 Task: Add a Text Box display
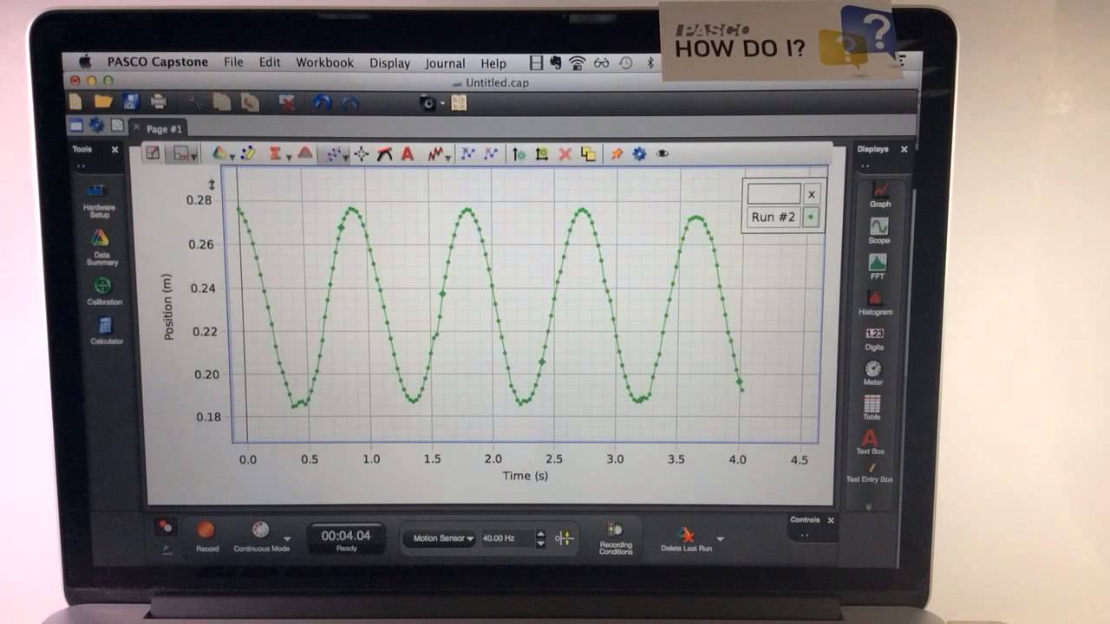[871, 442]
